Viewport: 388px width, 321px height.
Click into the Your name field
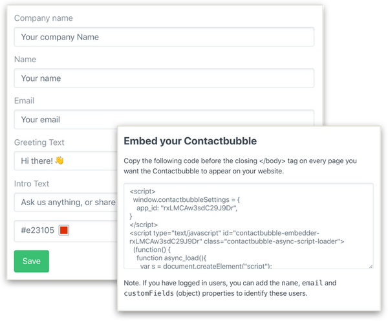coord(164,78)
